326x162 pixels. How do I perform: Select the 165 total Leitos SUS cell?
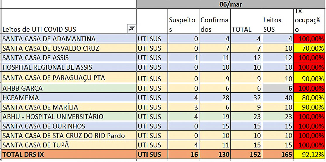pos(277,154)
